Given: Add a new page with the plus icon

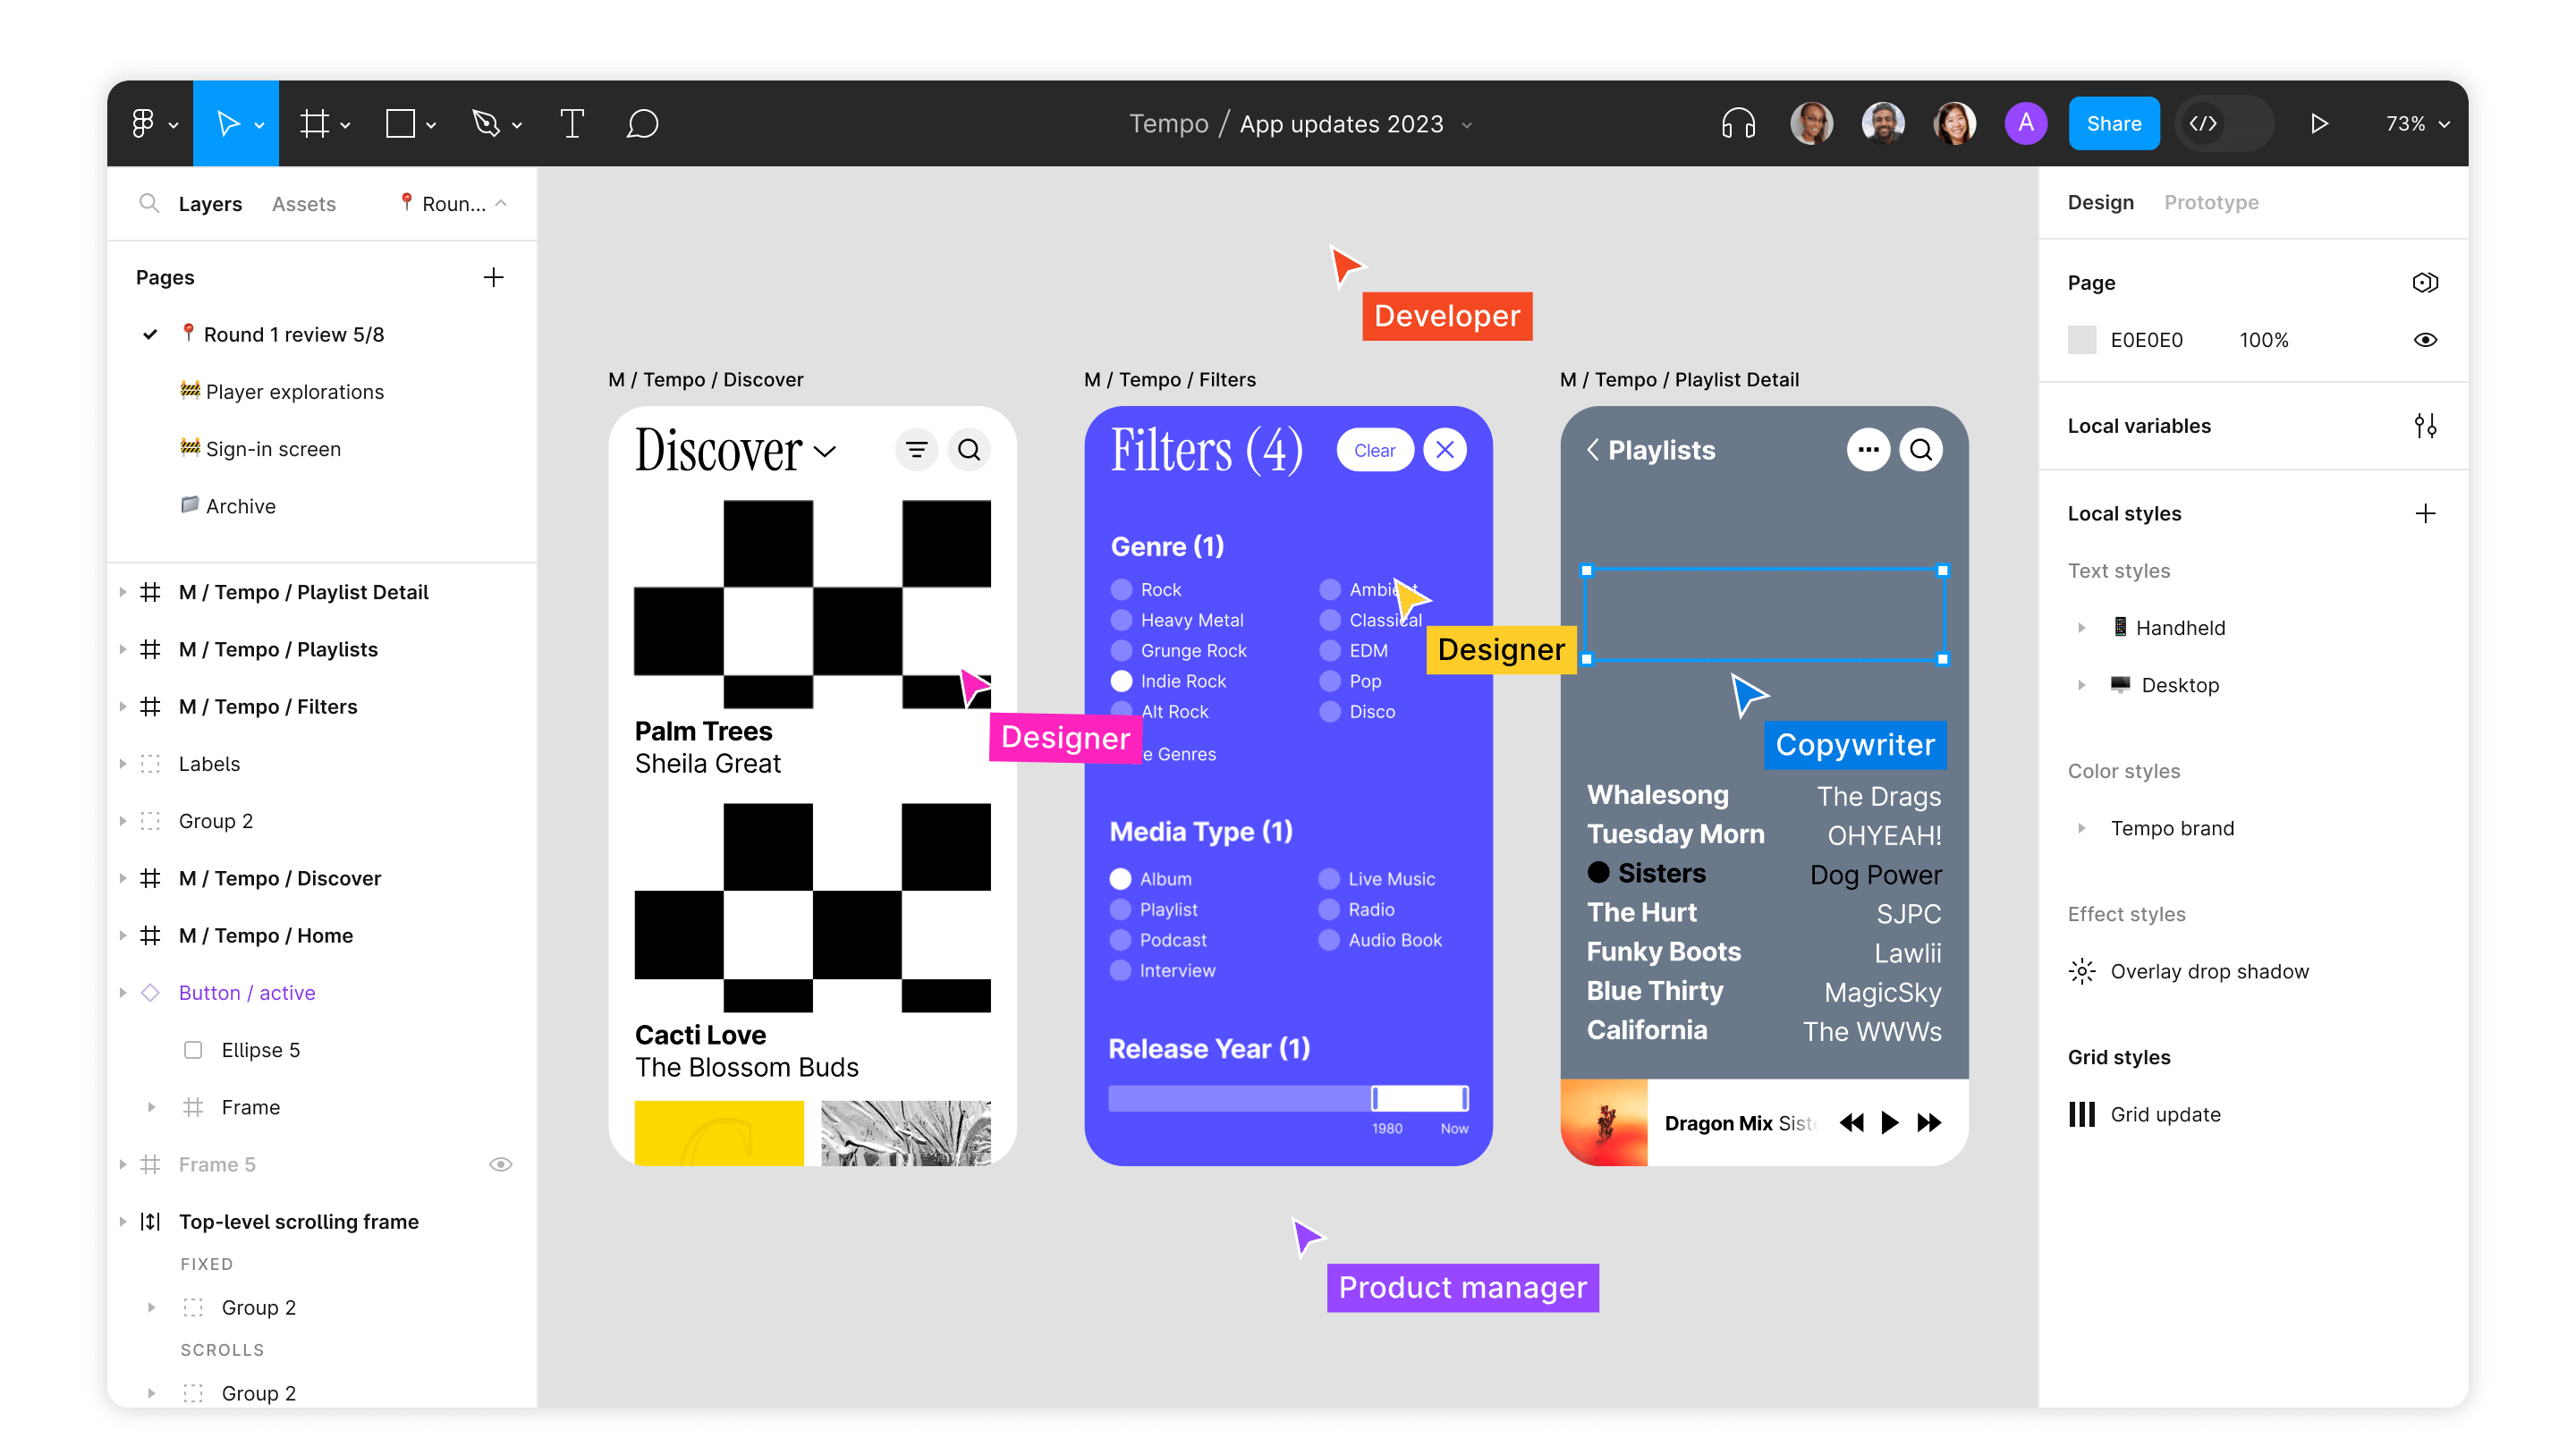Looking at the screenshot, I should point(494,277).
